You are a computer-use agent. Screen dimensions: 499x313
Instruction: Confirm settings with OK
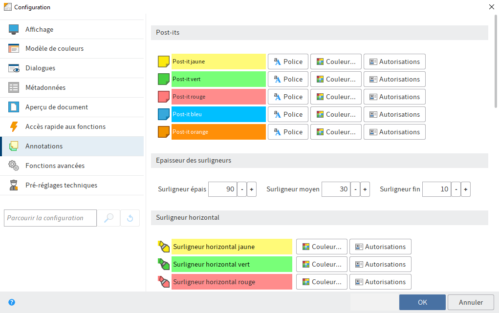coord(422,302)
